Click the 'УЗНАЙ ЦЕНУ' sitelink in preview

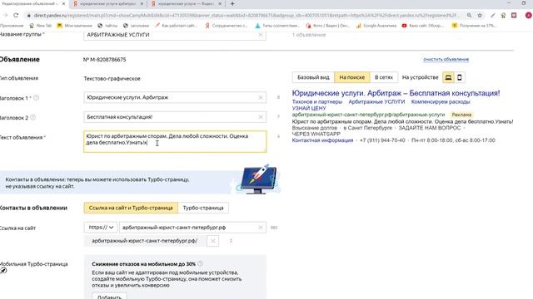(x=309, y=108)
